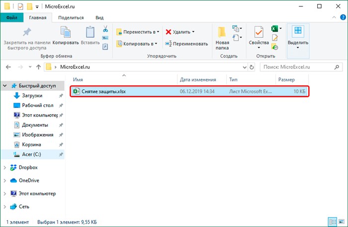Open the blue help question icon
The height and width of the screenshot is (227, 348).
[x=343, y=17]
